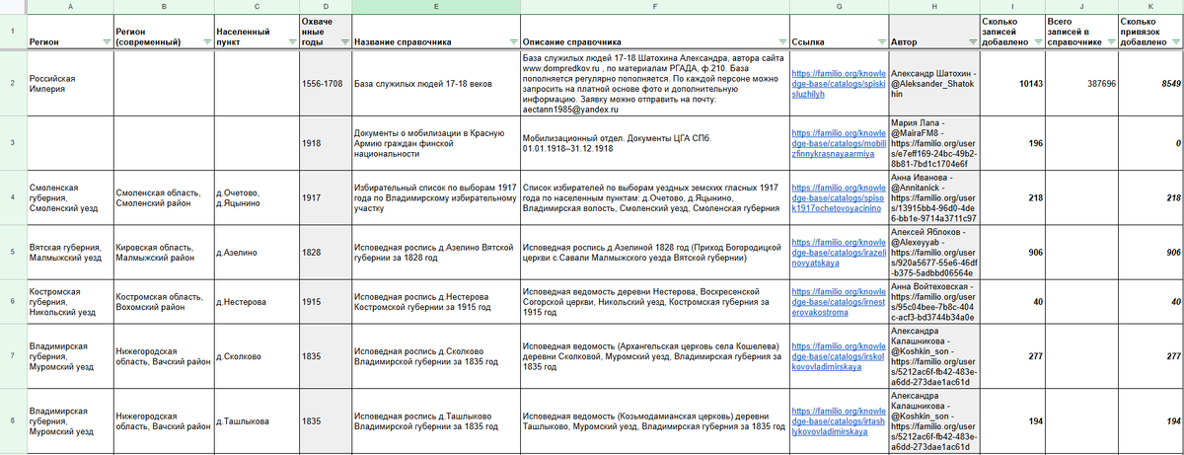The width and height of the screenshot is (1184, 455).
Task: Select column K header
Action: 1149,6
